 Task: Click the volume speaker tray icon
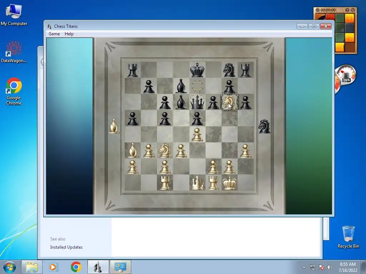[330, 267]
